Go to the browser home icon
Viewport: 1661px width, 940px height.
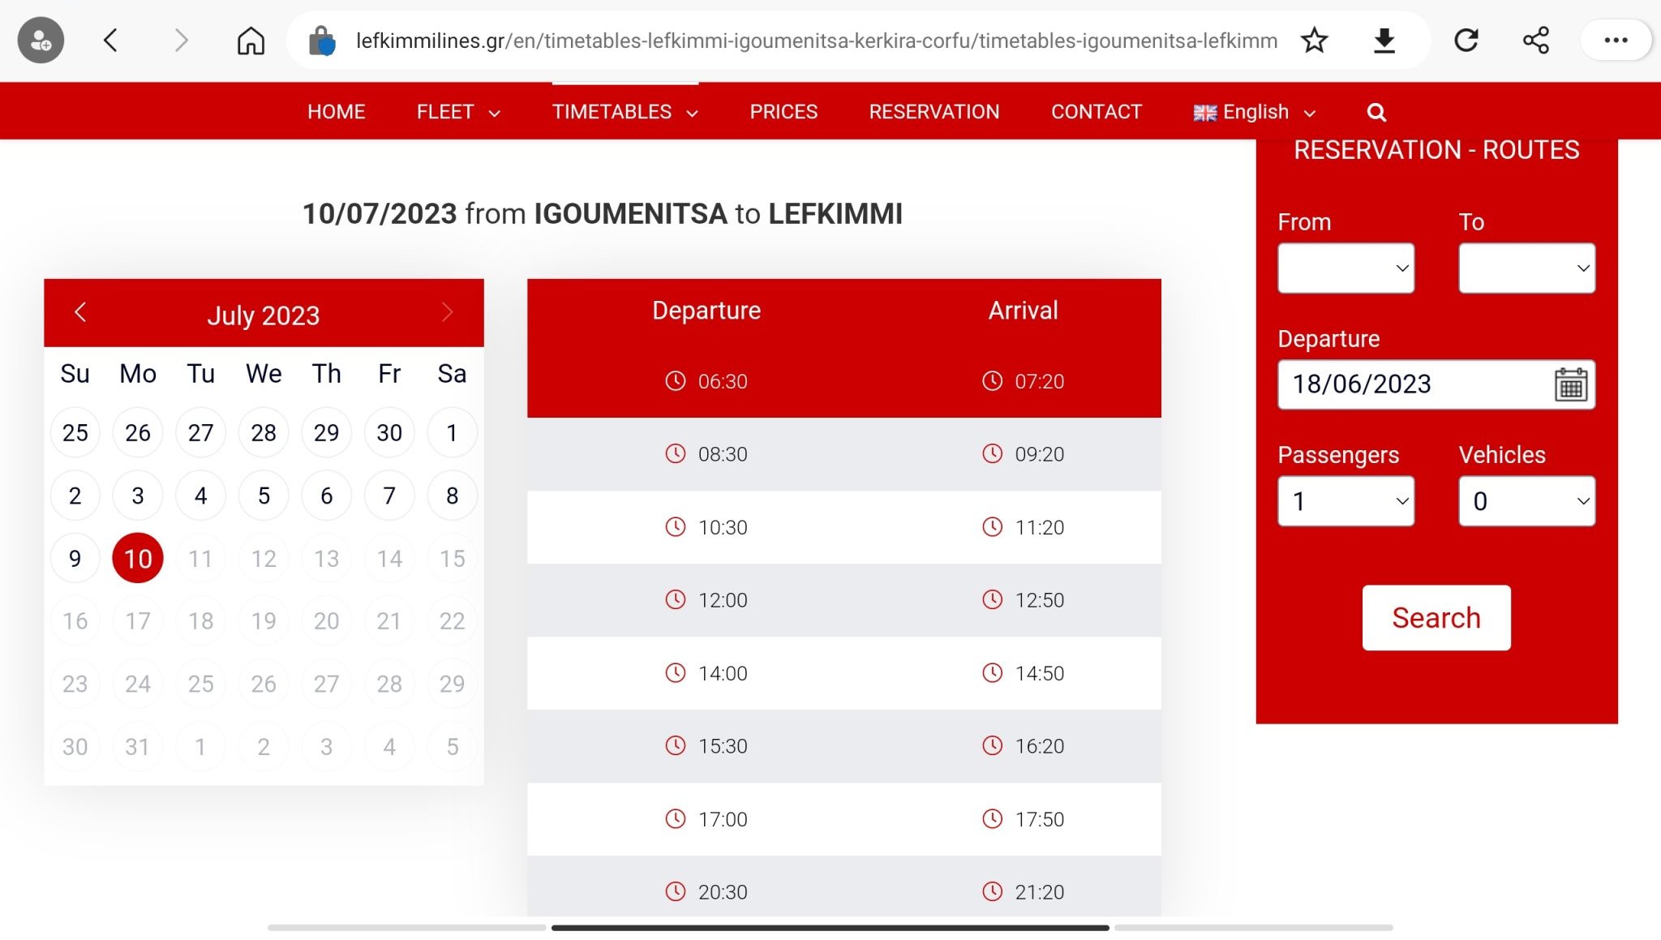251,41
